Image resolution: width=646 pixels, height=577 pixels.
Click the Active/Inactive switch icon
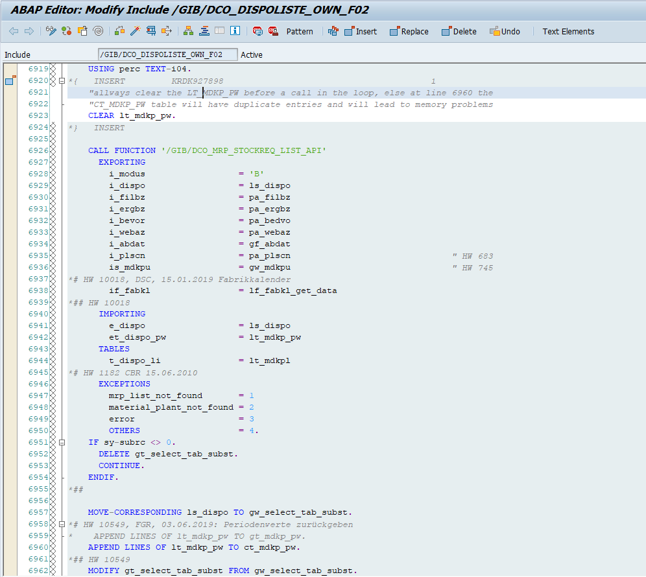67,31
